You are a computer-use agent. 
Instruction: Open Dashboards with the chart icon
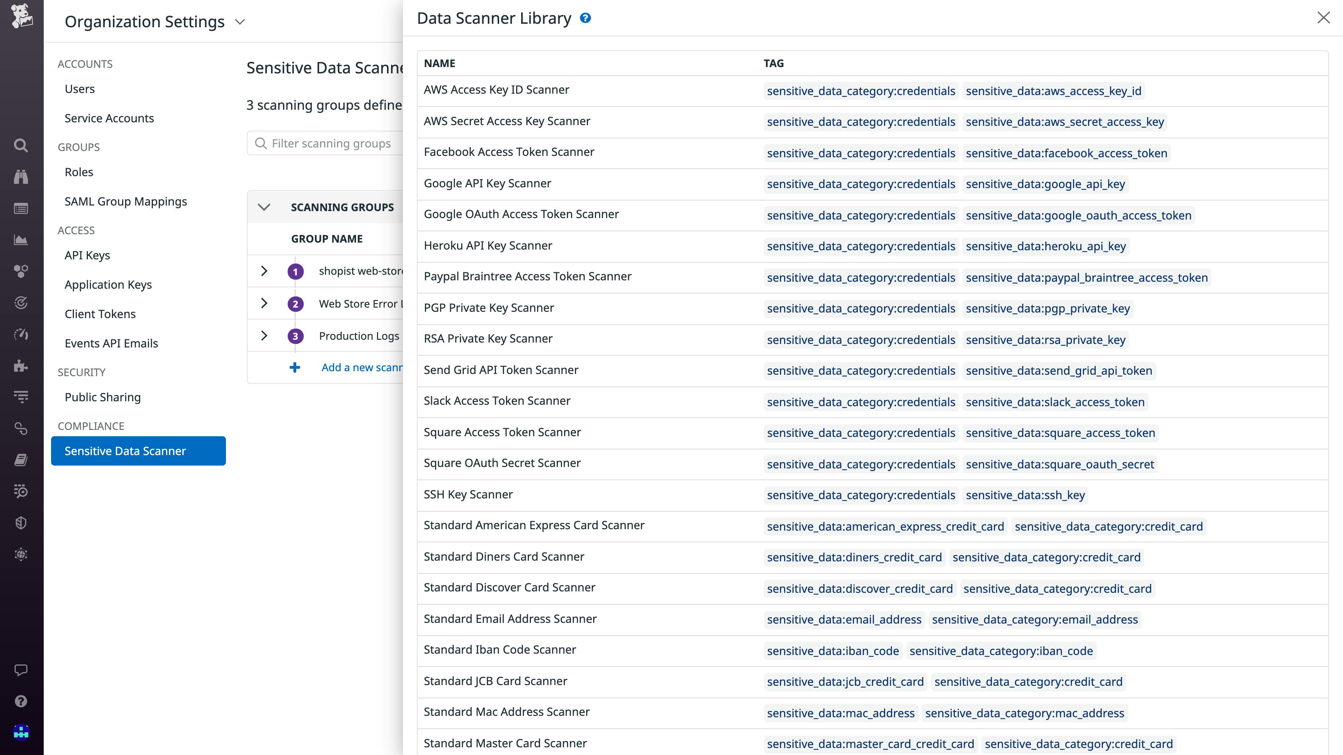click(21, 240)
